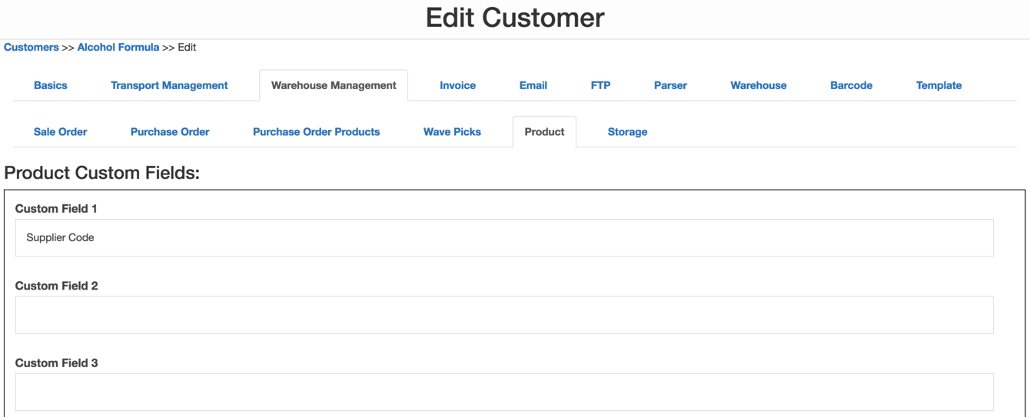Open the Invoice tab
The width and height of the screenshot is (1030, 417).
tap(457, 85)
